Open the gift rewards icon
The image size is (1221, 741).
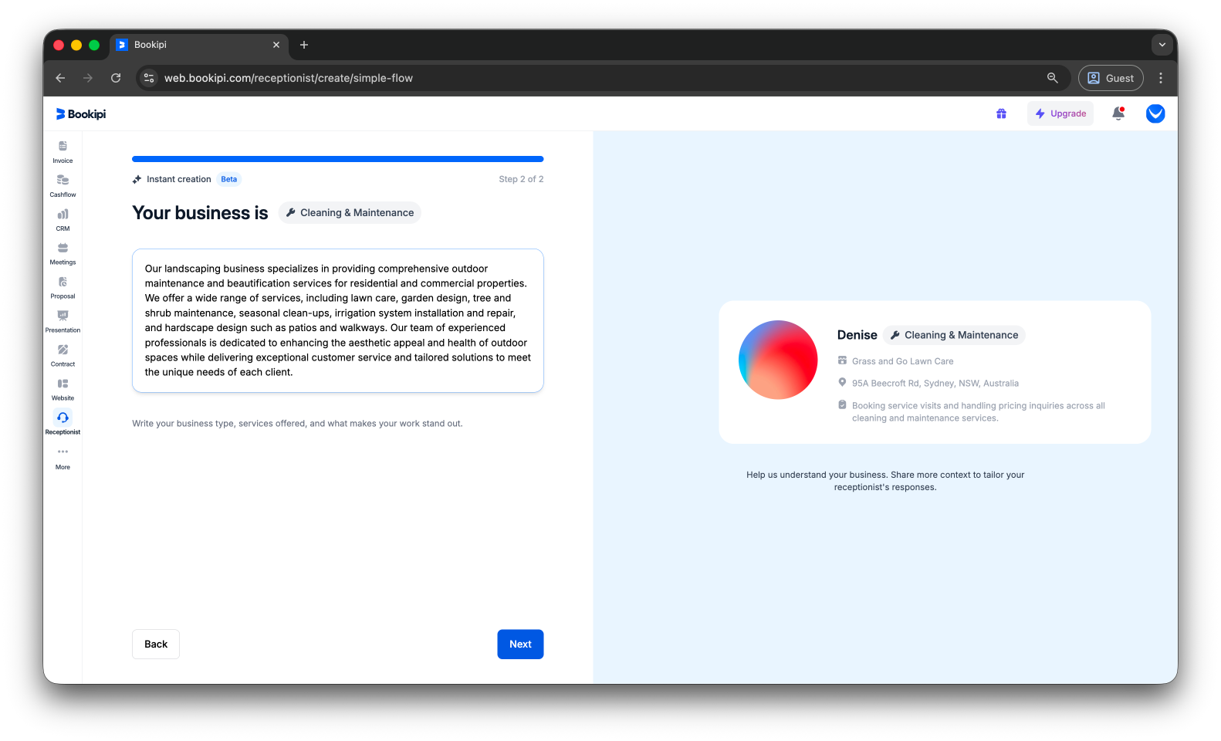(1001, 113)
